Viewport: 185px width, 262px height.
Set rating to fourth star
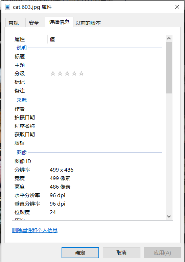tap(74, 73)
